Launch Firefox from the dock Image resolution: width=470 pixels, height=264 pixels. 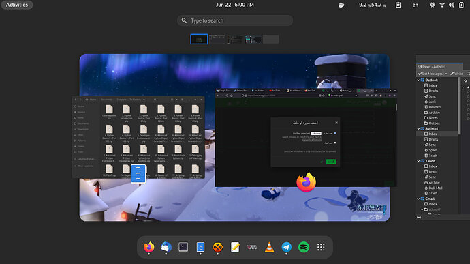coord(148,247)
